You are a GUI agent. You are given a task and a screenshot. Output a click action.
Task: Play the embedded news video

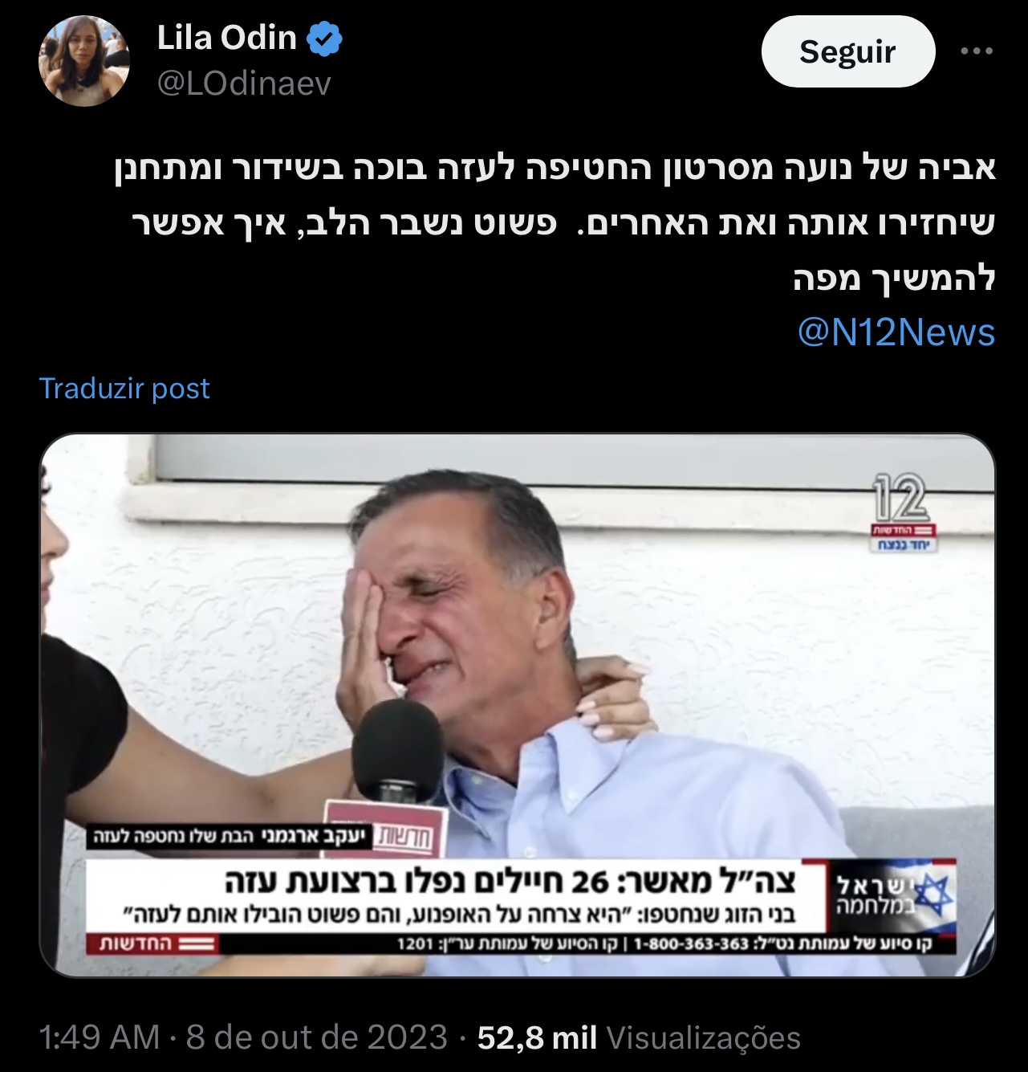pos(518,705)
